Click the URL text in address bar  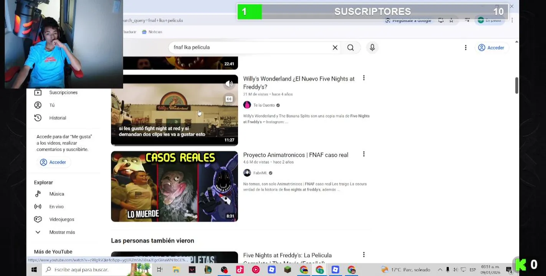pos(153,20)
